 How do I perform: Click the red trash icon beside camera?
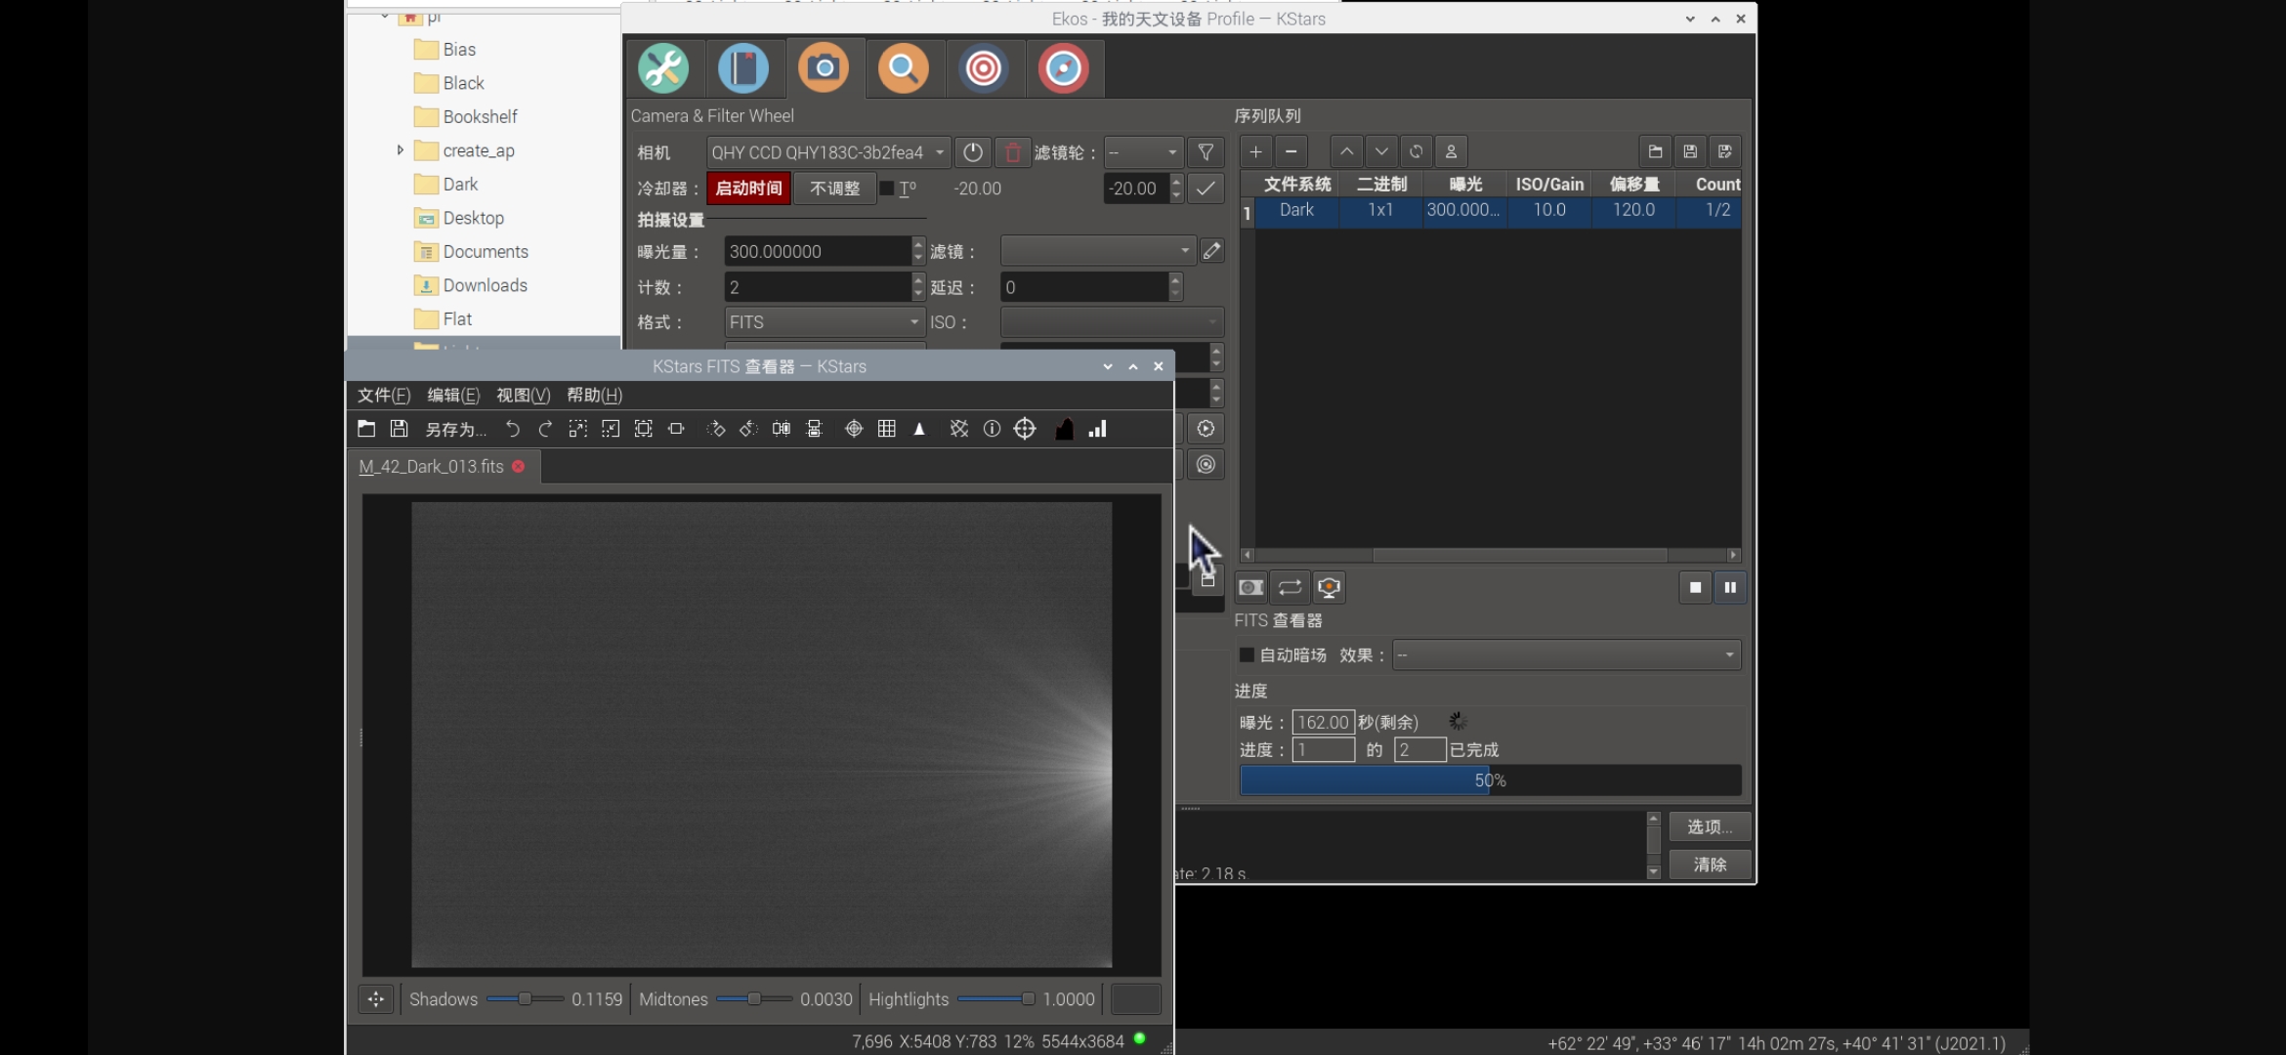[1013, 152]
